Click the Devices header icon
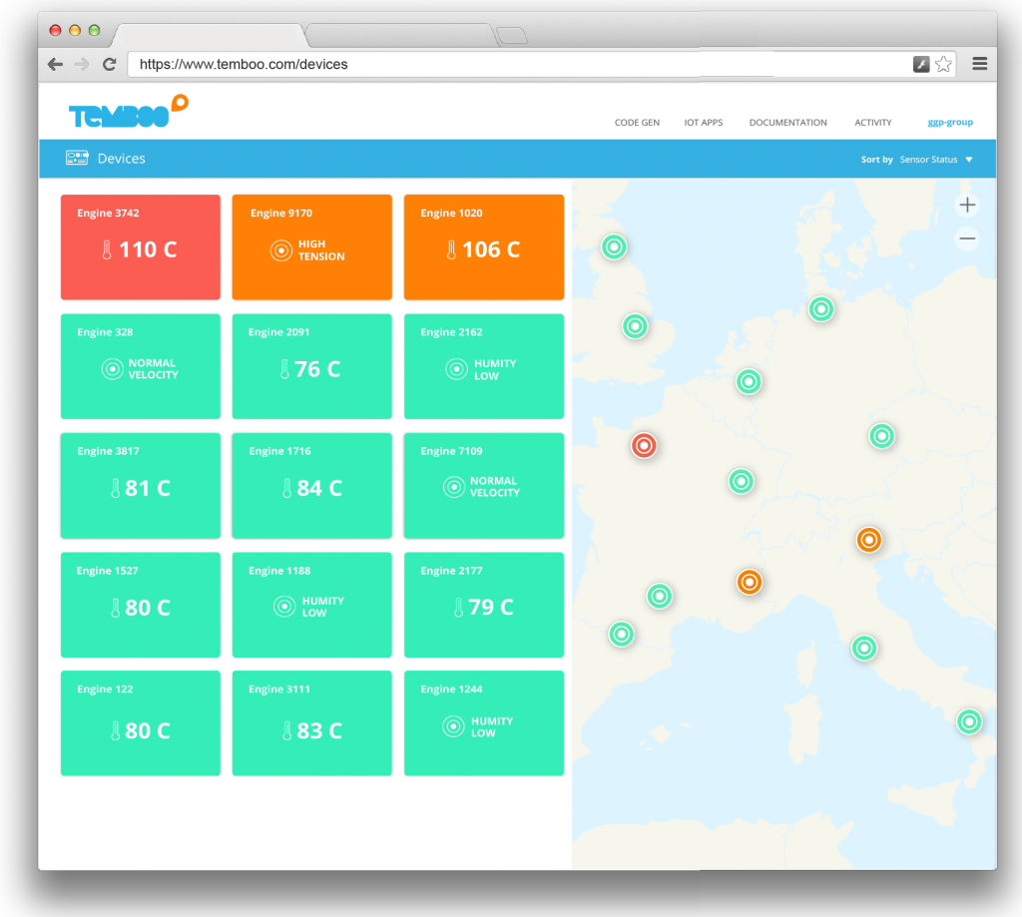The image size is (1022, 917). point(77,158)
